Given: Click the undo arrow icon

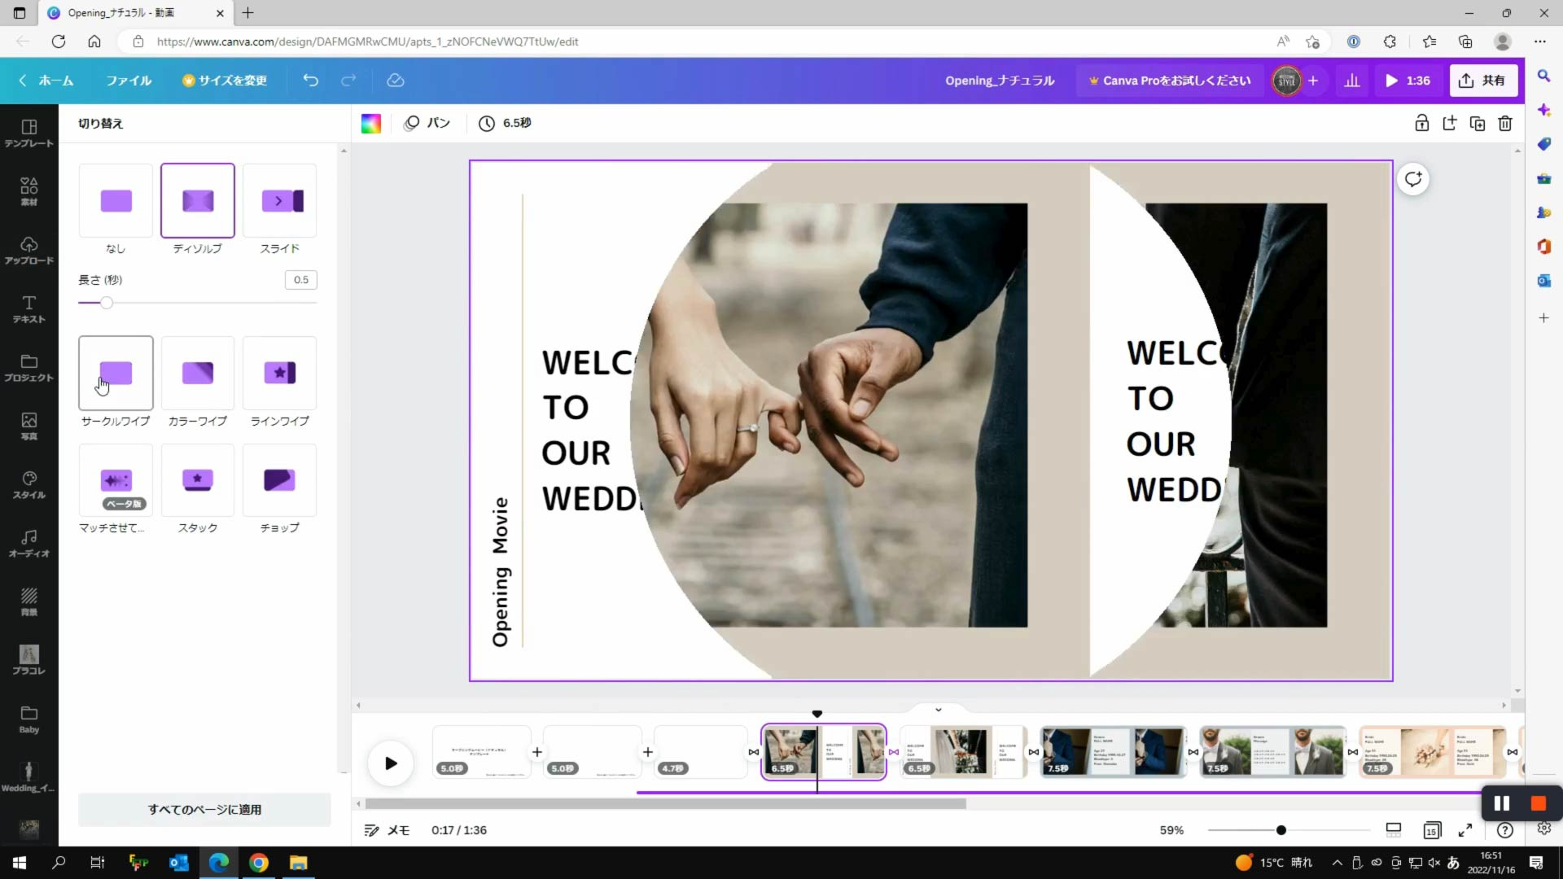Looking at the screenshot, I should (310, 80).
